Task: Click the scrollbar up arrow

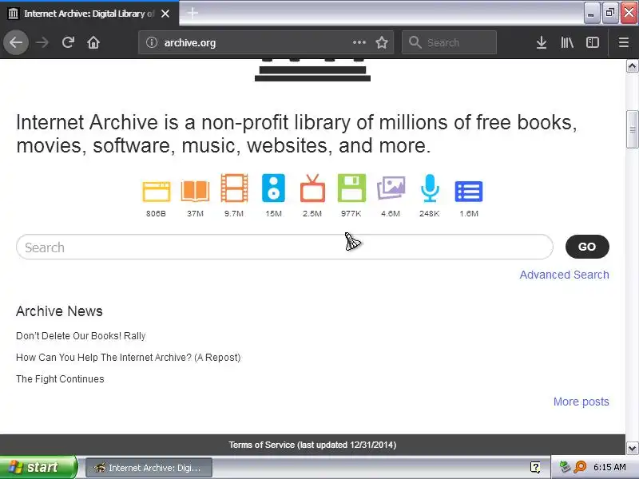Action: 632,66
